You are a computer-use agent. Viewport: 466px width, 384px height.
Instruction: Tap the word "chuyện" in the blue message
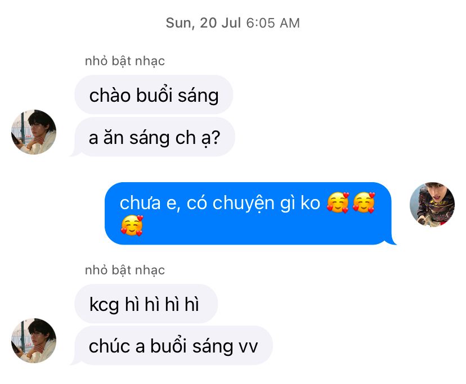[243, 204]
